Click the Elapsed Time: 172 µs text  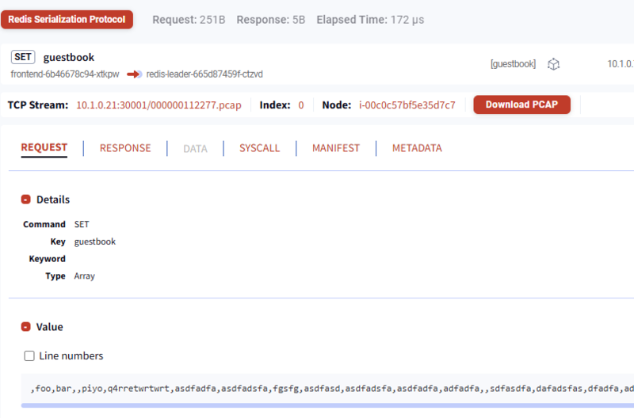[370, 20]
